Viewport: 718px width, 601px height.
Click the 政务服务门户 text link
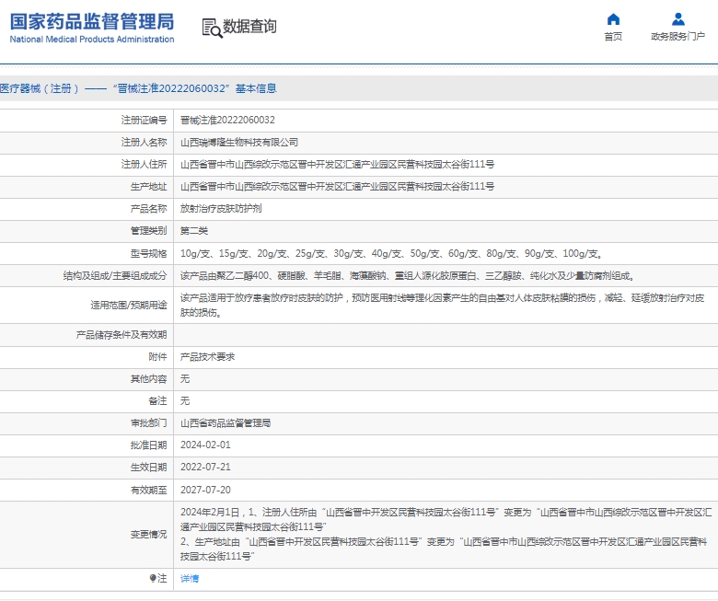click(677, 36)
